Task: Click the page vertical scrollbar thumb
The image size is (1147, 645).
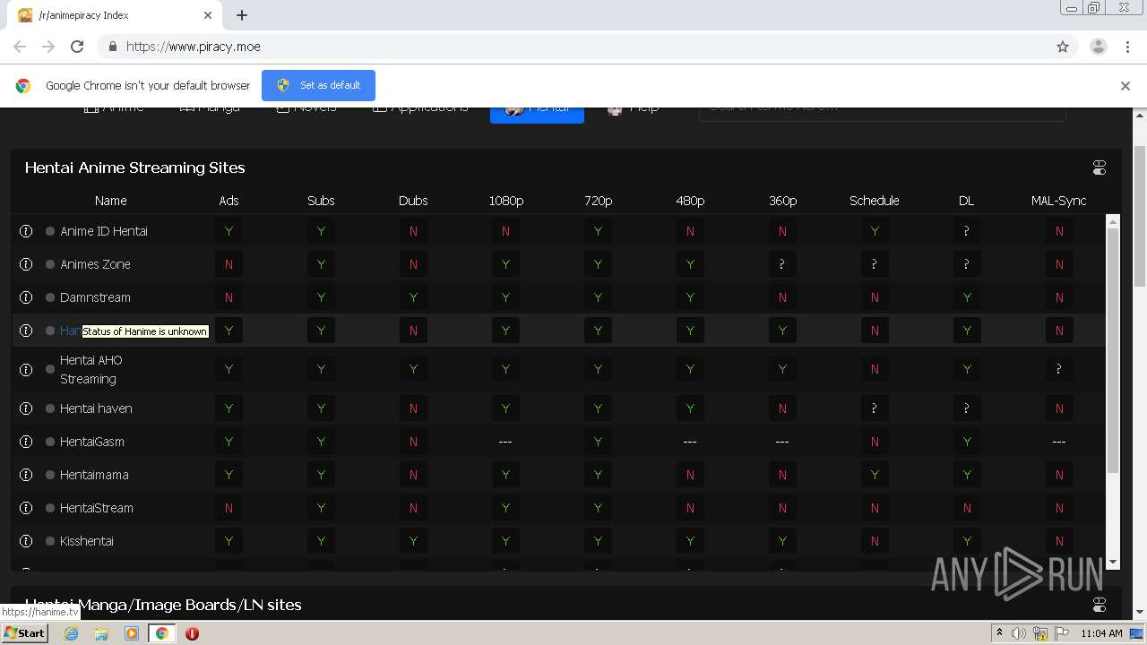Action: pyautogui.click(x=1140, y=215)
